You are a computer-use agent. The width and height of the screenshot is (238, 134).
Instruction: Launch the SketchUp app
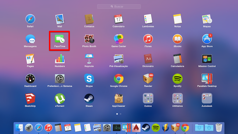tap(30, 99)
